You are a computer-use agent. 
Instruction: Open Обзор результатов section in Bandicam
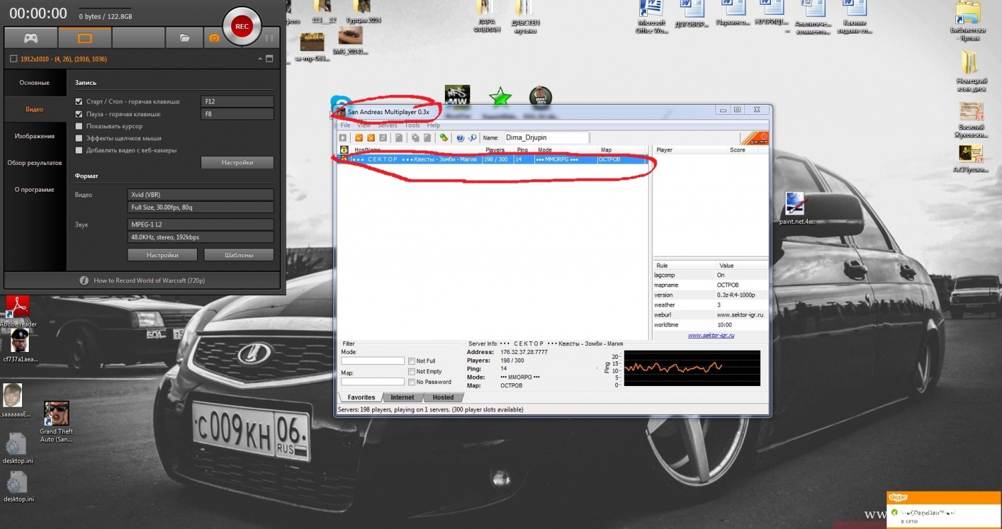click(34, 163)
